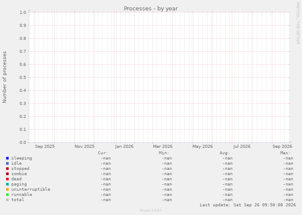Click the 'Jan 2026' x-axis label
The height and width of the screenshot is (215, 302).
pyautogui.click(x=124, y=147)
